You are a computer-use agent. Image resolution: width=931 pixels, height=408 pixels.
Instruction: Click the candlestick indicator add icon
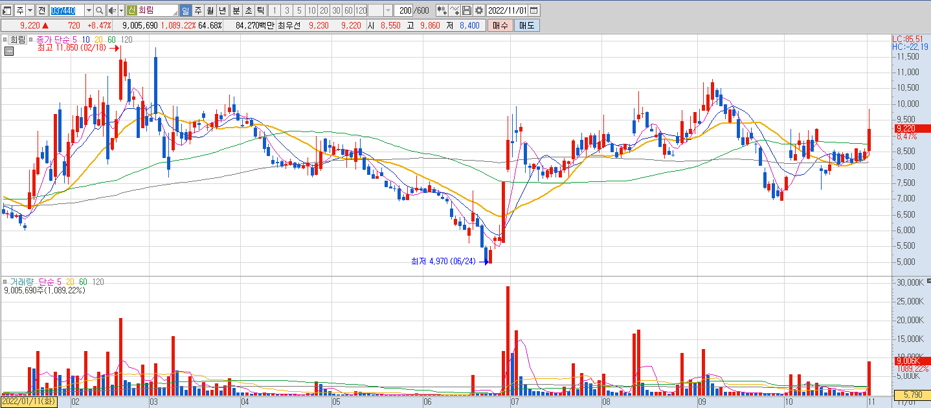pos(442,10)
